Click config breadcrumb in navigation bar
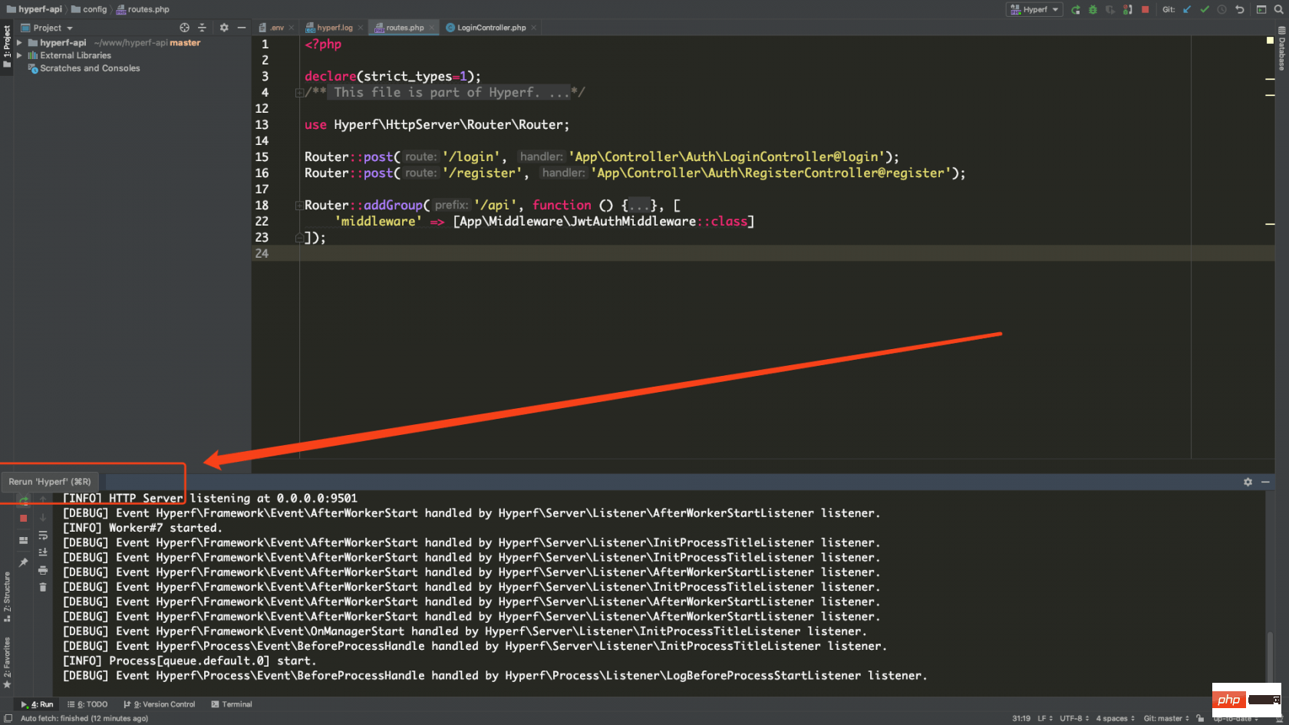 tap(89, 9)
